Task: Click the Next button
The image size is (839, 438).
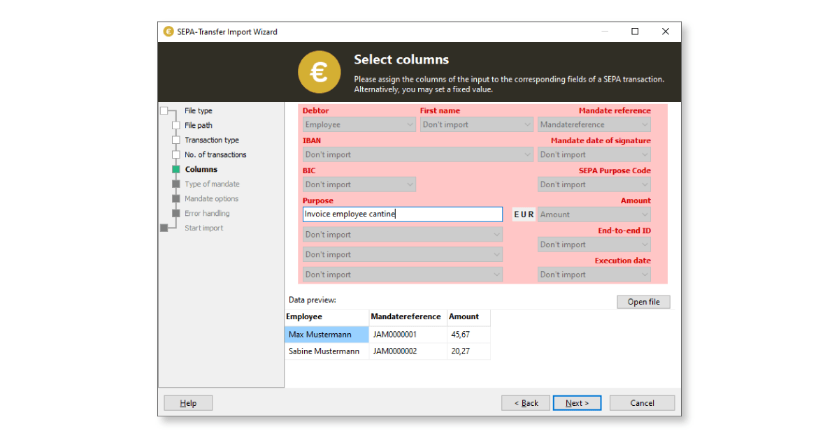Action: [x=577, y=403]
